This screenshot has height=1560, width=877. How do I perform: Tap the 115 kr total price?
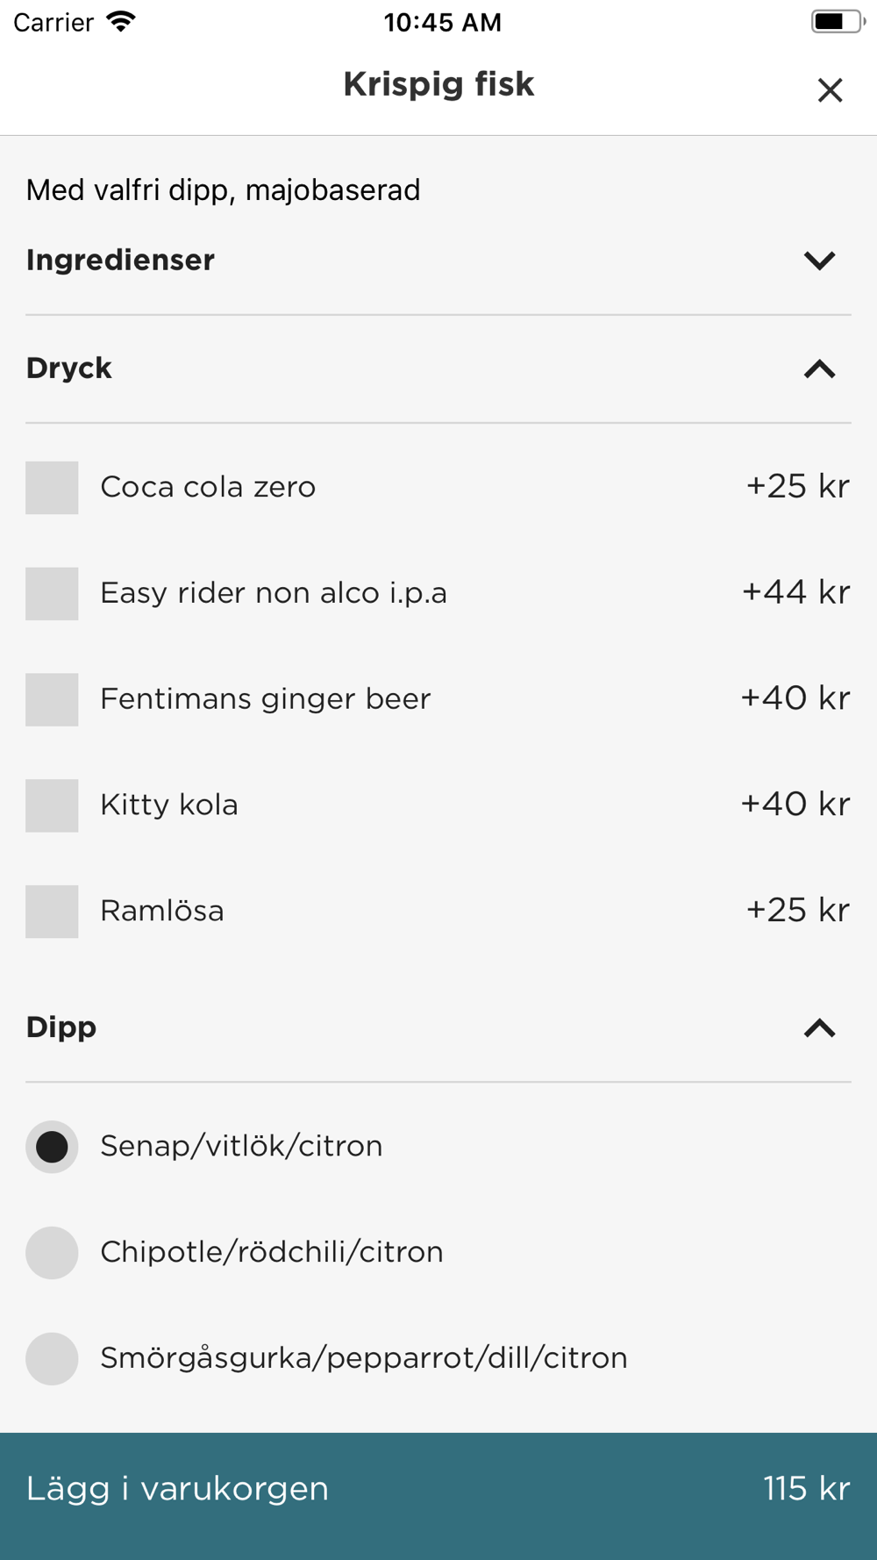(x=806, y=1489)
